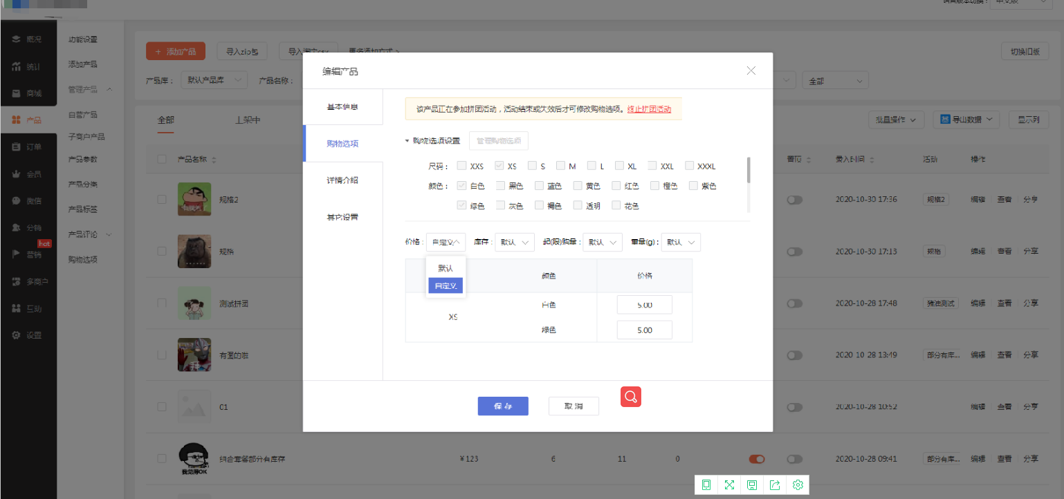Screen dimensions: 1064x499
Task: Click the 导入zip包 button
Action: (242, 51)
